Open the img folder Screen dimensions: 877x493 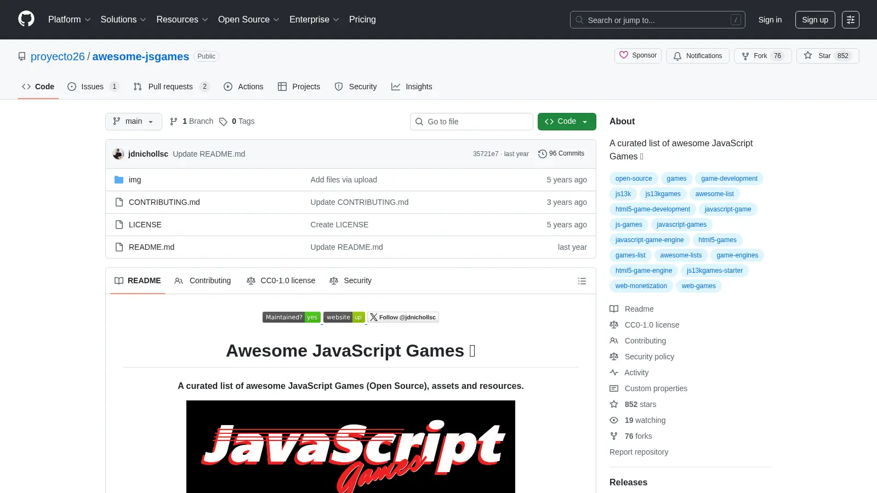click(x=135, y=180)
